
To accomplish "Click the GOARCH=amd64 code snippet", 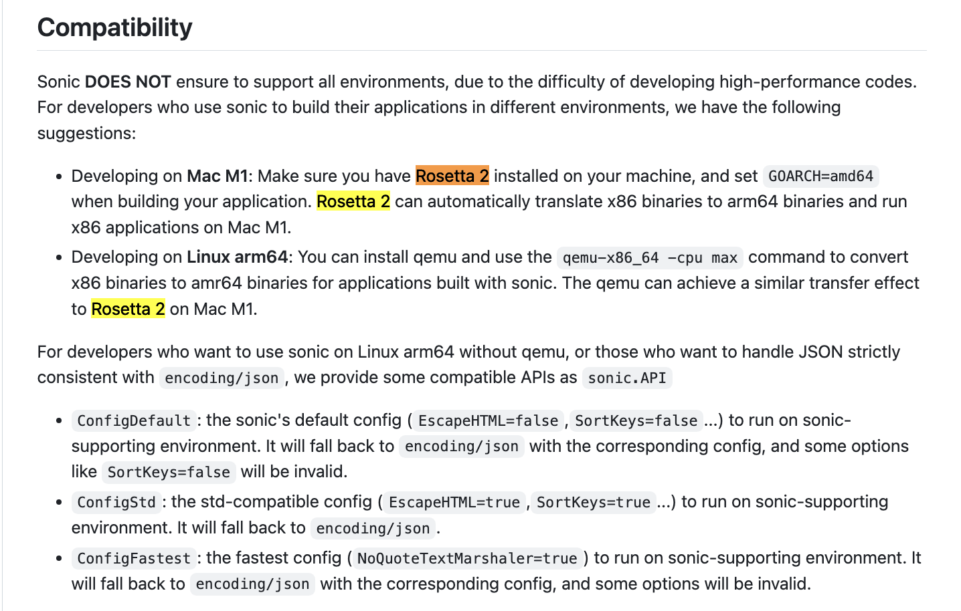I will 820,176.
